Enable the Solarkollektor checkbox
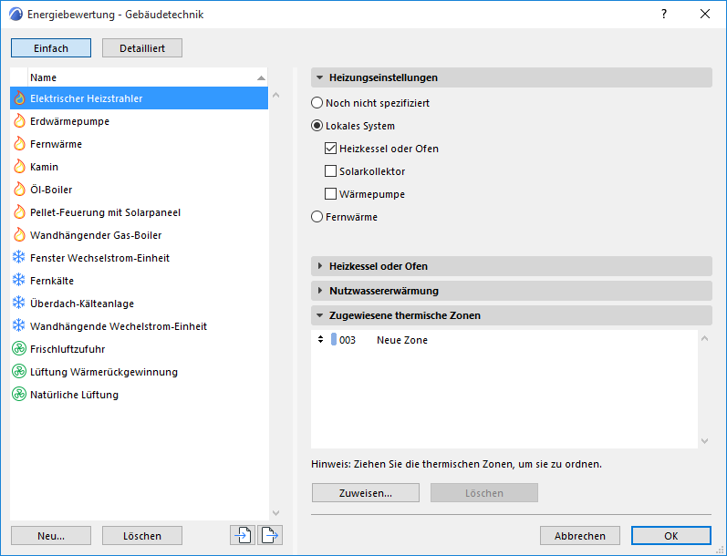The width and height of the screenshot is (727, 556). pyautogui.click(x=331, y=171)
